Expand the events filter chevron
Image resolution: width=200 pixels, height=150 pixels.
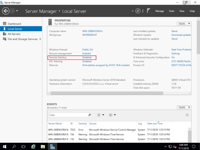tap(187, 115)
